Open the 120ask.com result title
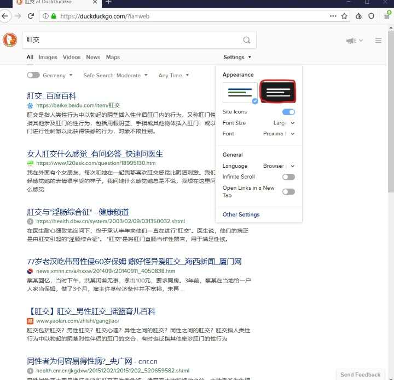The width and height of the screenshot is (394, 380). [95, 154]
